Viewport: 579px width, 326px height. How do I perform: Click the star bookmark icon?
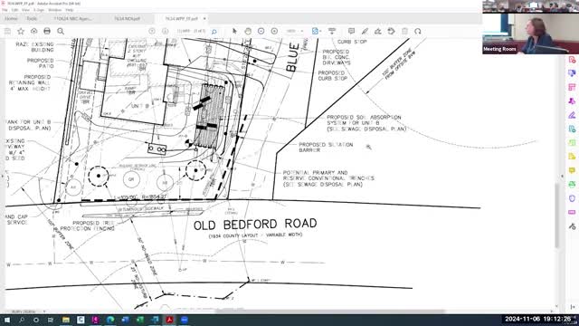[x=21, y=32]
